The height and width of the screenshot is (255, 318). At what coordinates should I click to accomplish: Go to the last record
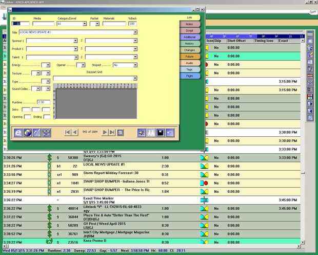111,133
